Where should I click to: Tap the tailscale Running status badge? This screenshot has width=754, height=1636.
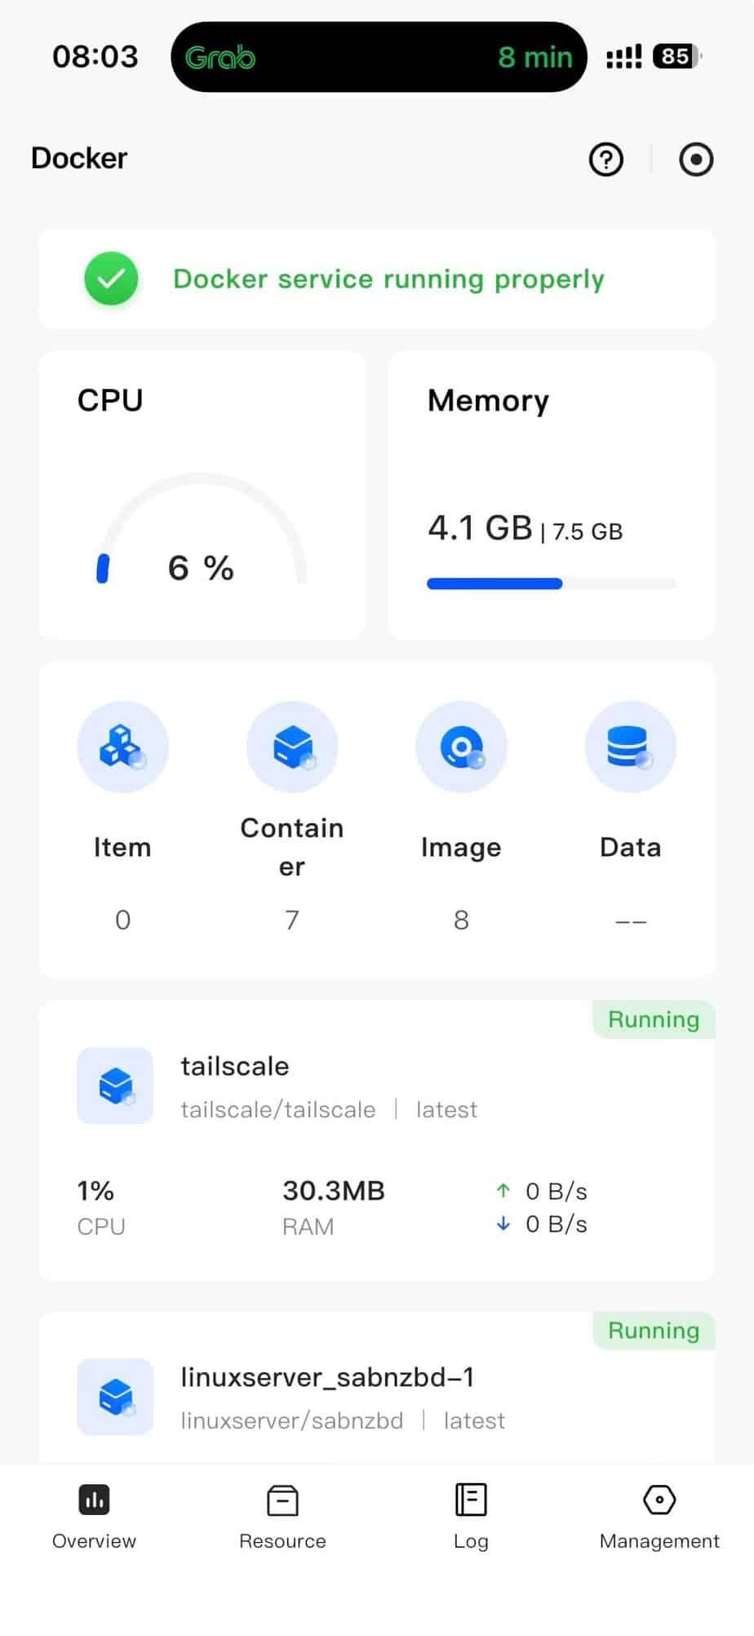[x=653, y=1019]
